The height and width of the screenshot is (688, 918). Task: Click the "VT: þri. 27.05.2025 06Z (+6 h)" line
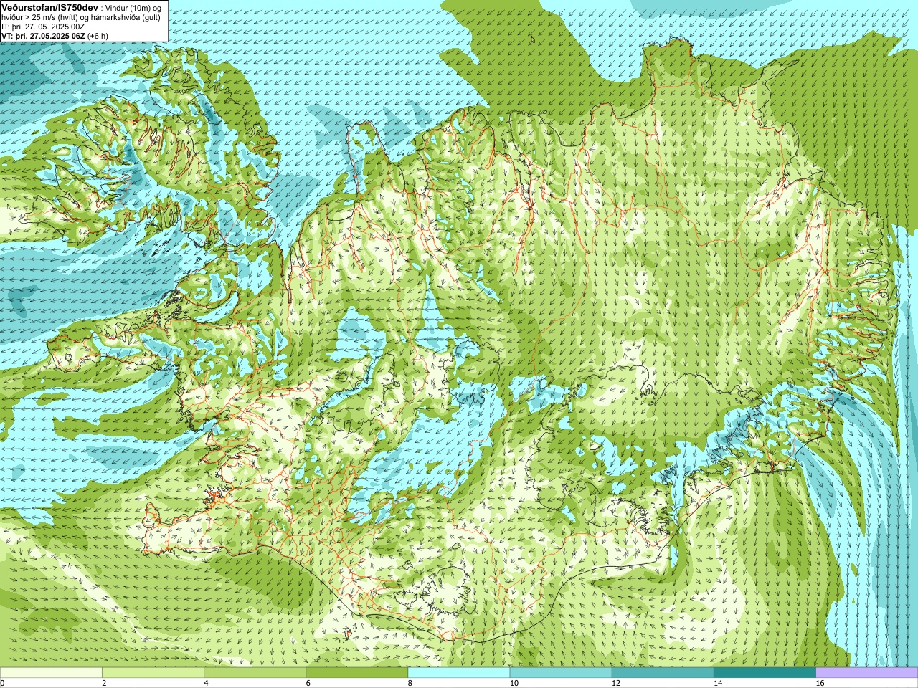(55, 36)
